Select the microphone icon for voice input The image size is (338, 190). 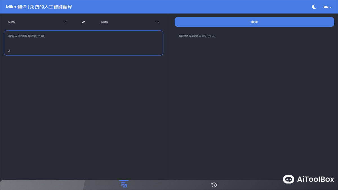click(x=9, y=51)
